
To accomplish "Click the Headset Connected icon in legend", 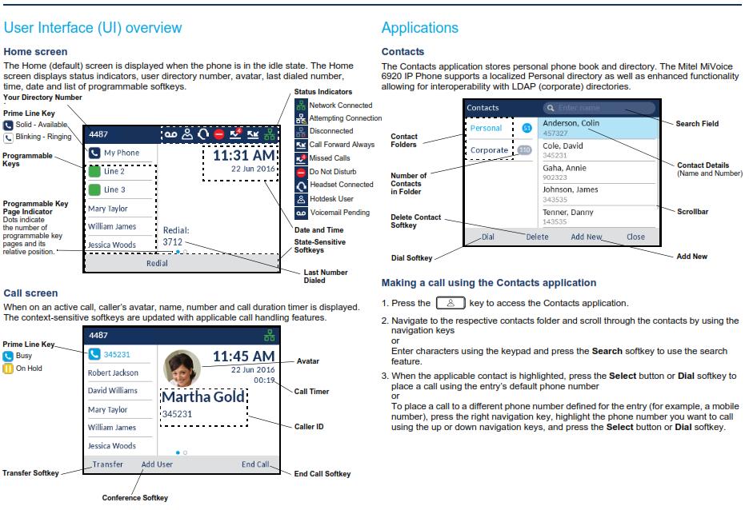I will (301, 185).
